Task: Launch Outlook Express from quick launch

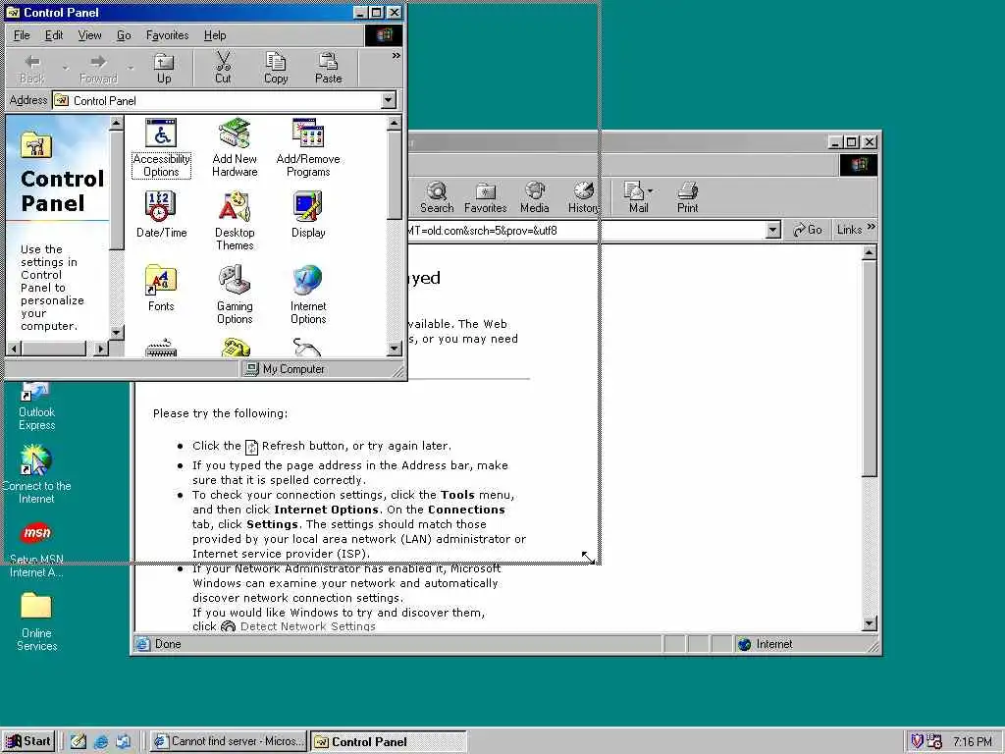Action: click(123, 742)
